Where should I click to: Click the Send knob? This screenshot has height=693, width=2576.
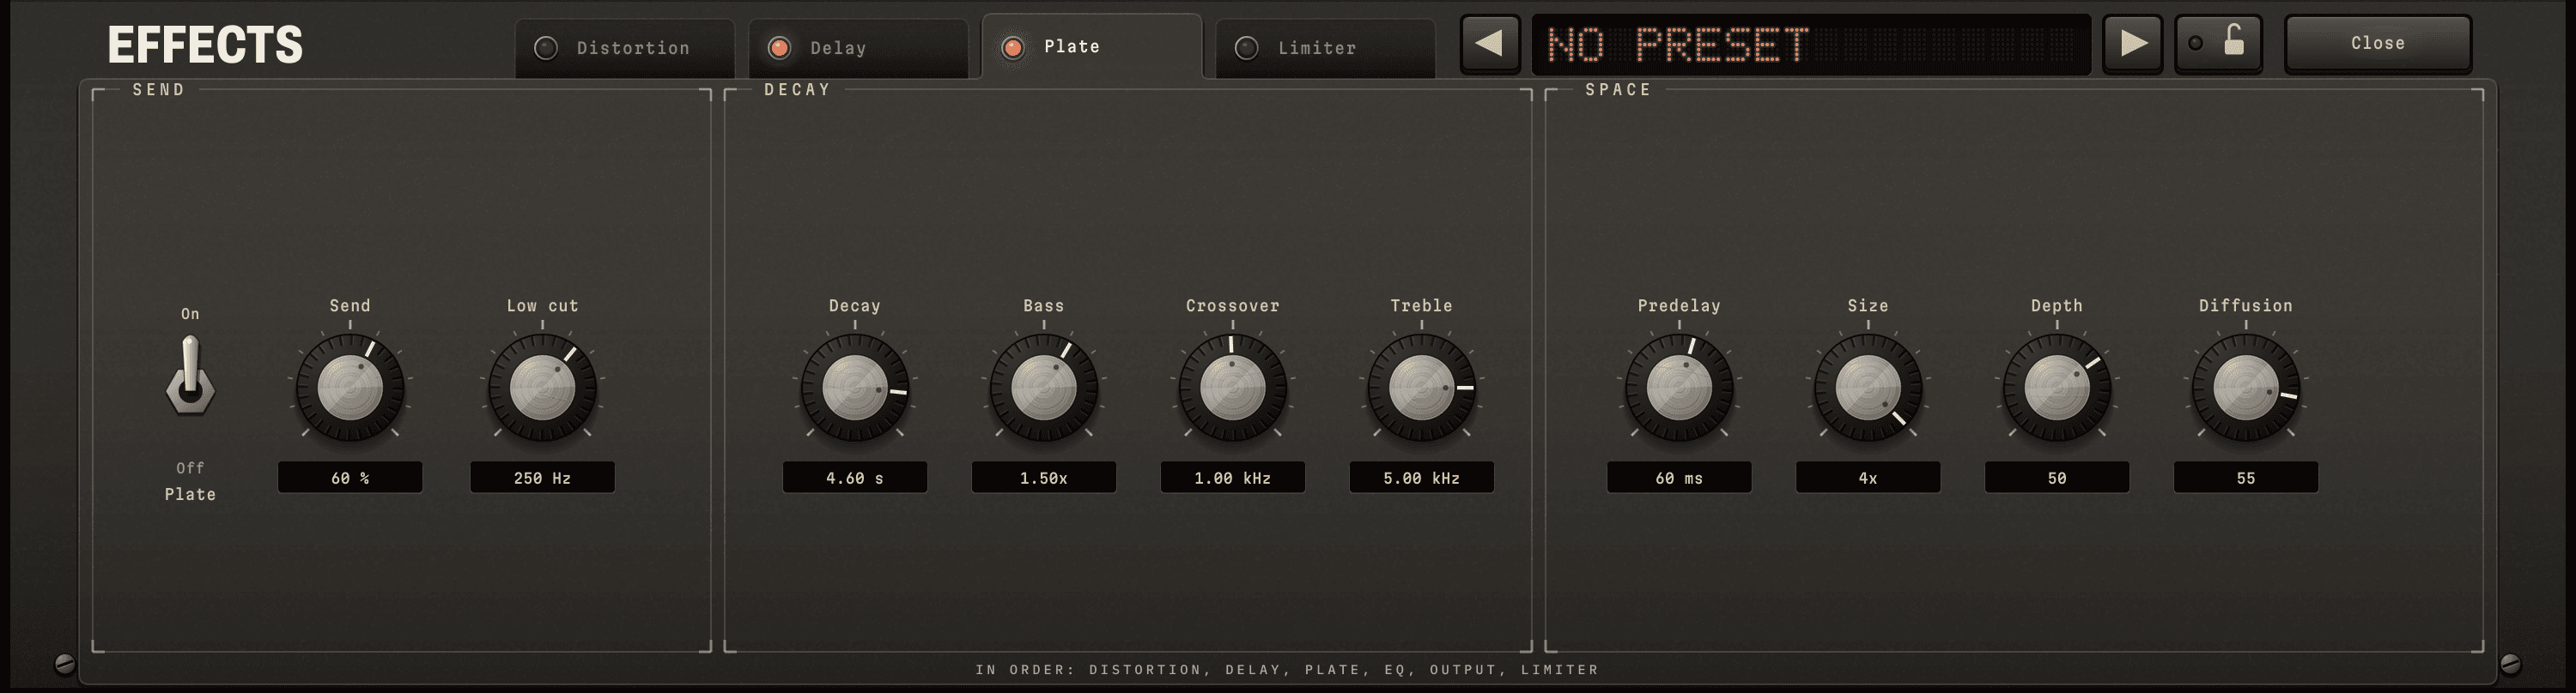(350, 389)
